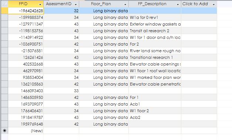
Task: Click the FPID cell -1599885374
Action: (26, 17)
